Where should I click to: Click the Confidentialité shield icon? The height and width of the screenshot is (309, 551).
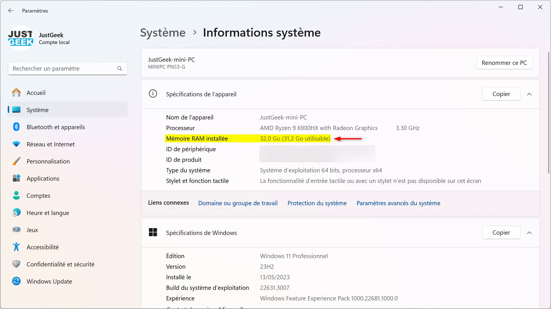[x=16, y=264]
